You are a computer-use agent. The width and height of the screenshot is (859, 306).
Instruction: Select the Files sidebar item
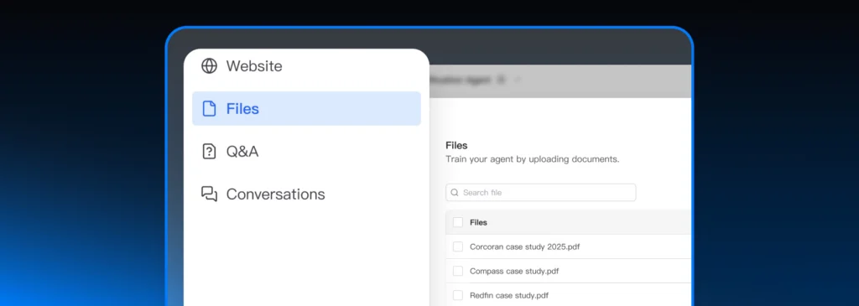(306, 108)
